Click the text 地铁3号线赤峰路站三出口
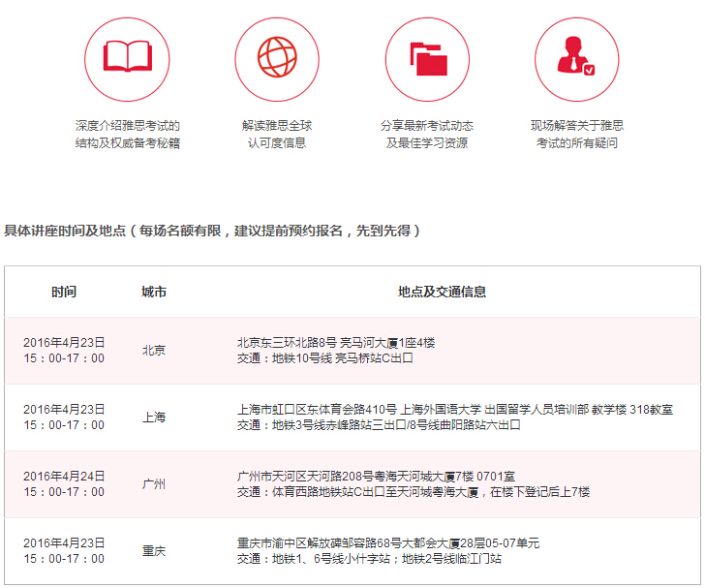The image size is (705, 588). pos(339,424)
